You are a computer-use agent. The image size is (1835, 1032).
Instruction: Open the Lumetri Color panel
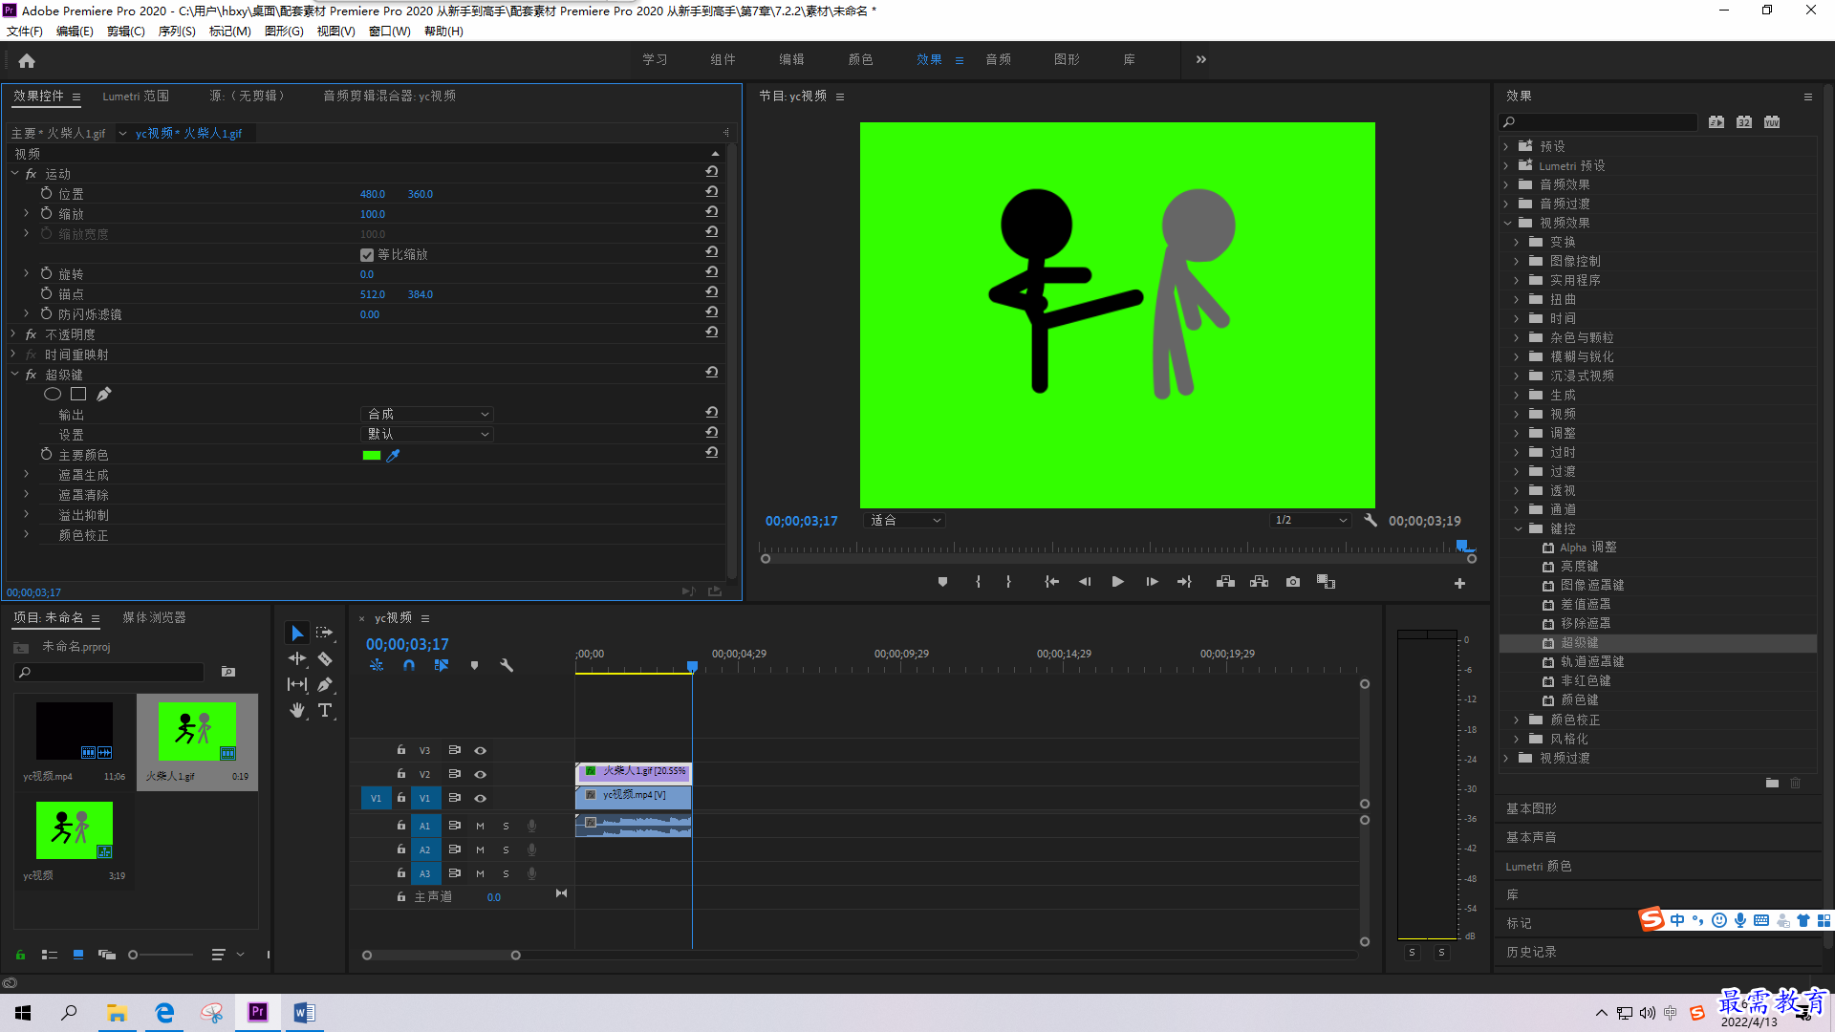coord(1539,867)
